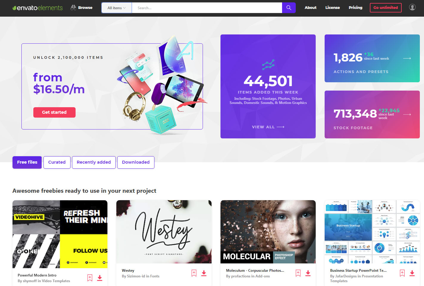Screen dimensions: 424x286
Task: Open the Westey title link
Action: (x=128, y=271)
